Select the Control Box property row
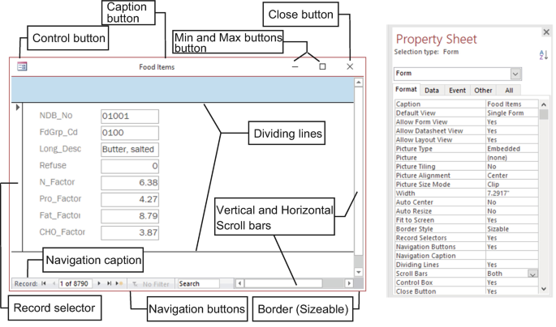 (466, 282)
